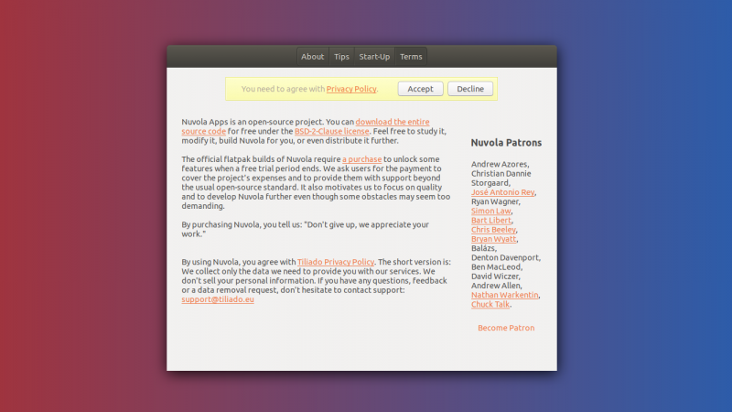Open Privacy Policy link in yellow banner

[x=351, y=89]
